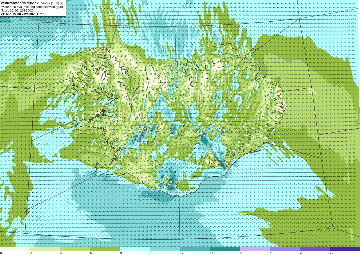The height and width of the screenshot is (255, 360).
Task: Pick the 16–18 m/s lavender legend swatch
Action: click(x=255, y=249)
